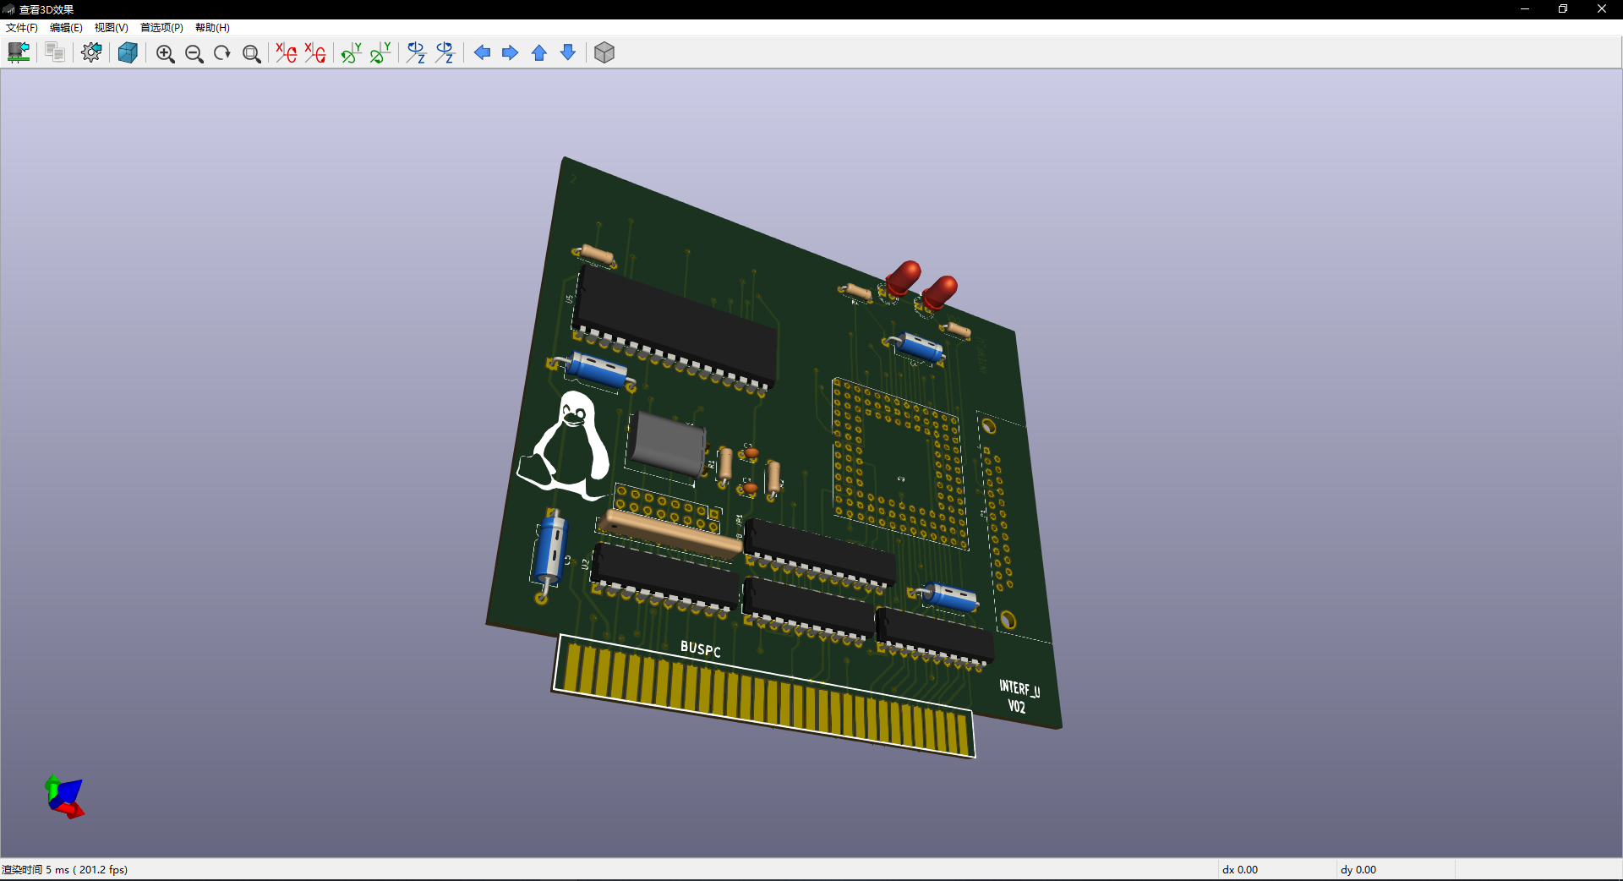Copy the 3D image to the clipboard

(55, 52)
